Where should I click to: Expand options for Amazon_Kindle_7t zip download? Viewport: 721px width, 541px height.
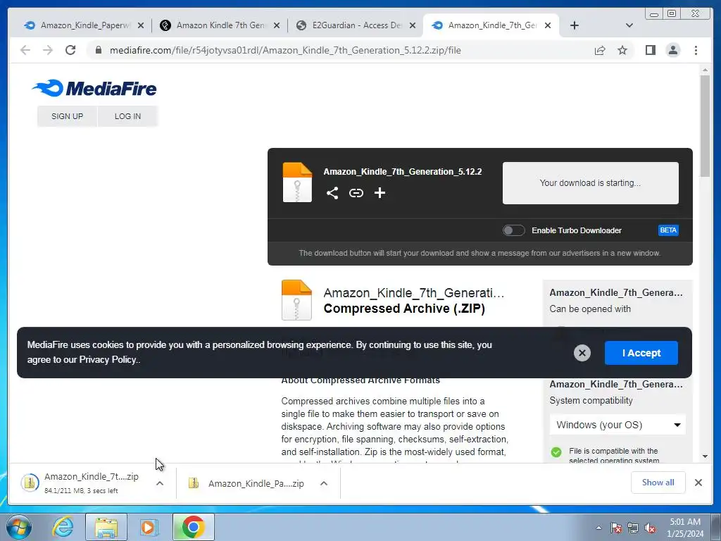(160, 483)
